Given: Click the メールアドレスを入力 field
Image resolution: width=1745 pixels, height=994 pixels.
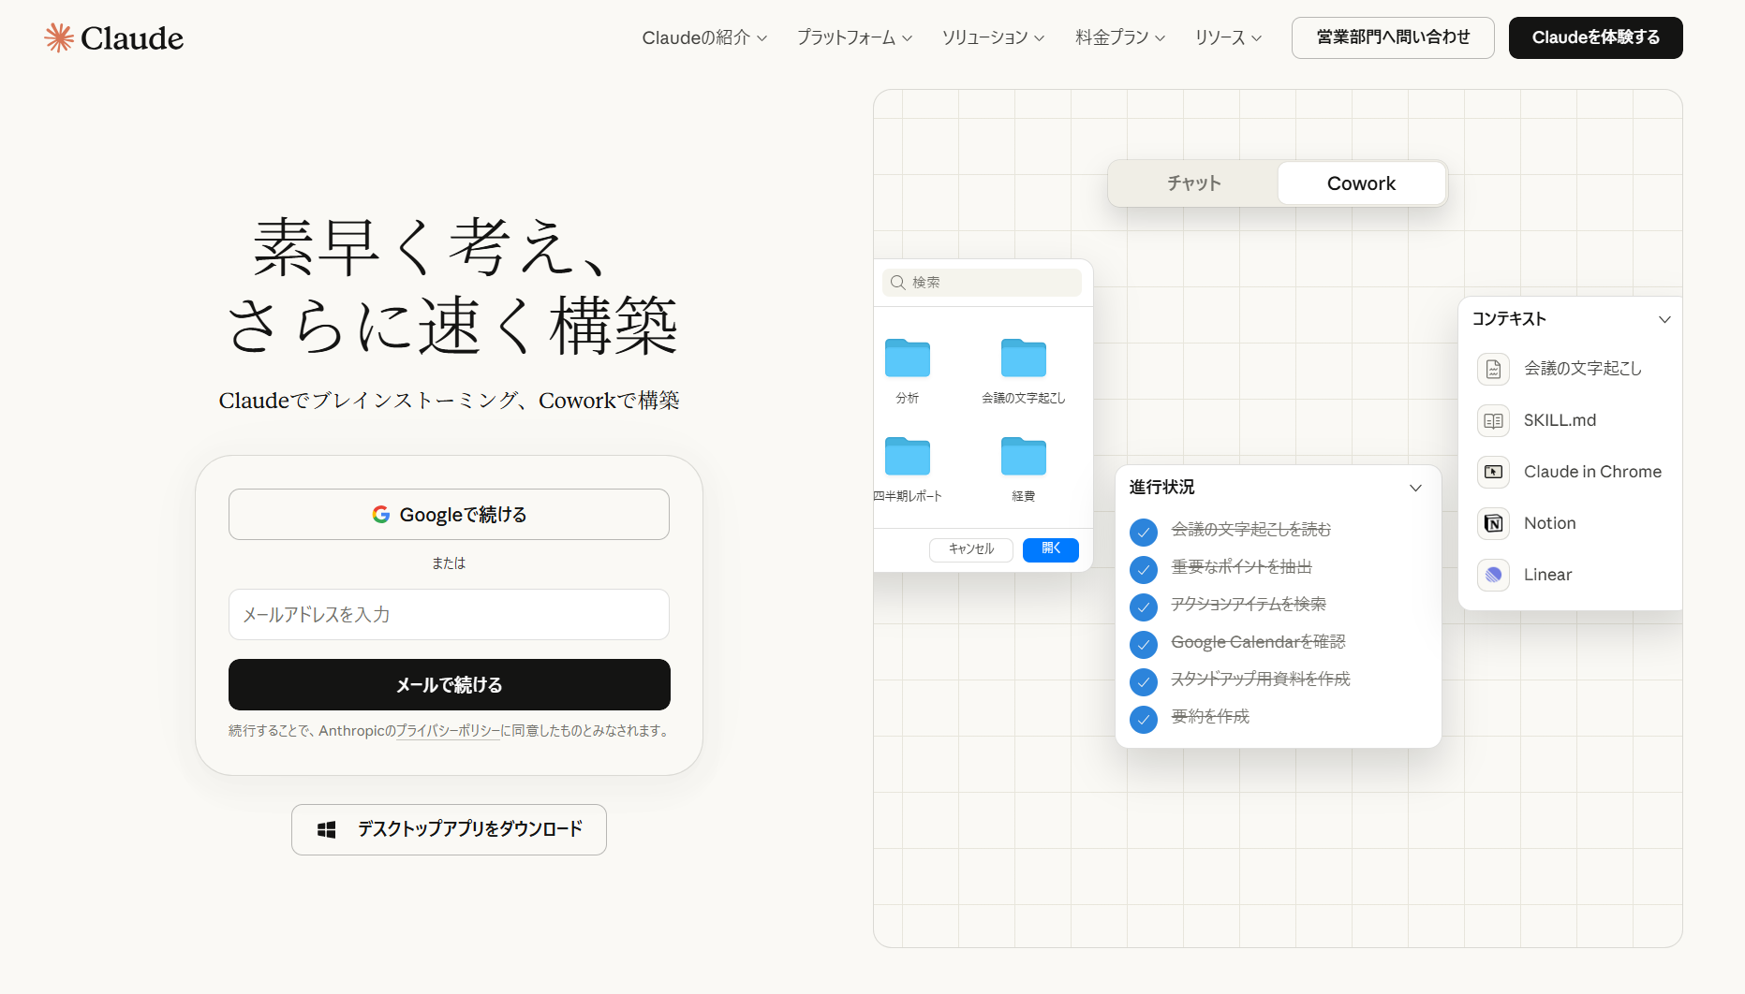Looking at the screenshot, I should pos(449,615).
